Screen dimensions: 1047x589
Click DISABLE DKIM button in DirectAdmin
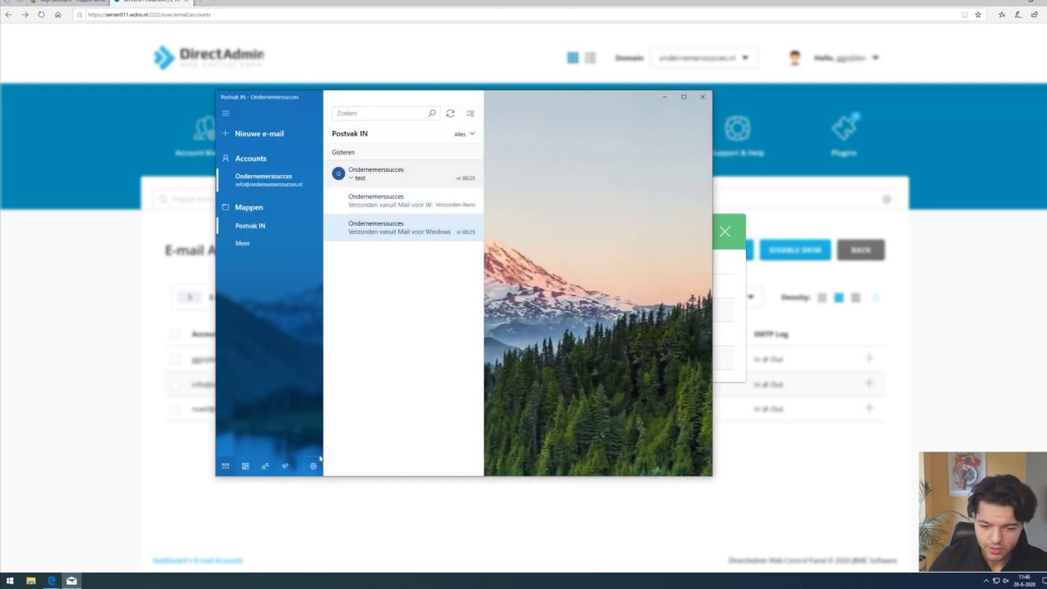coord(795,250)
